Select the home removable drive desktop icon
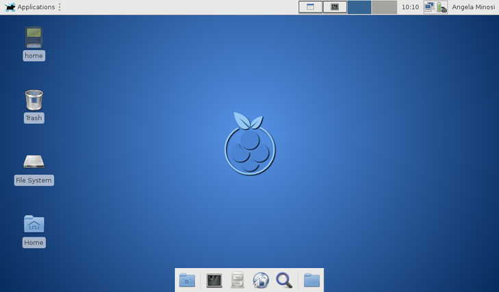Image resolution: width=499 pixels, height=292 pixels. pyautogui.click(x=34, y=38)
